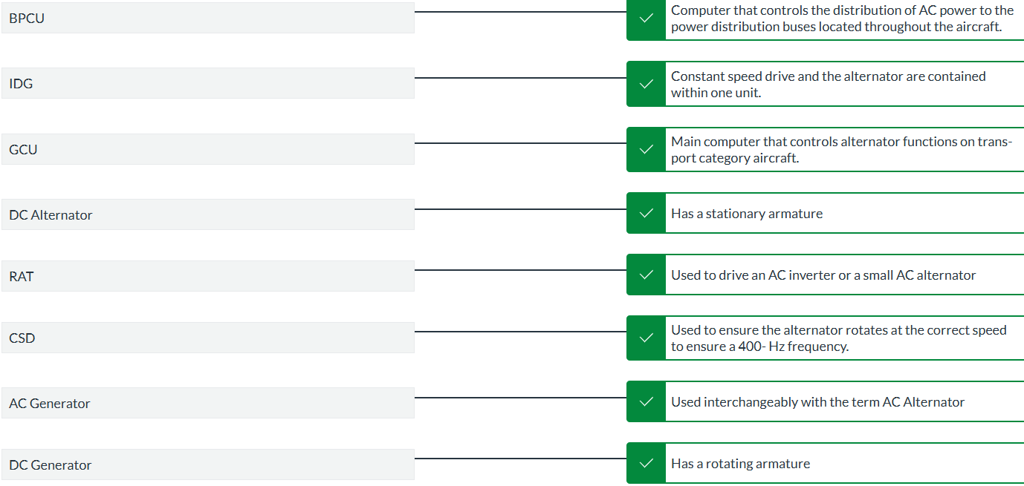Click the checkmark beside the 400-Hz frequency answer

(646, 338)
